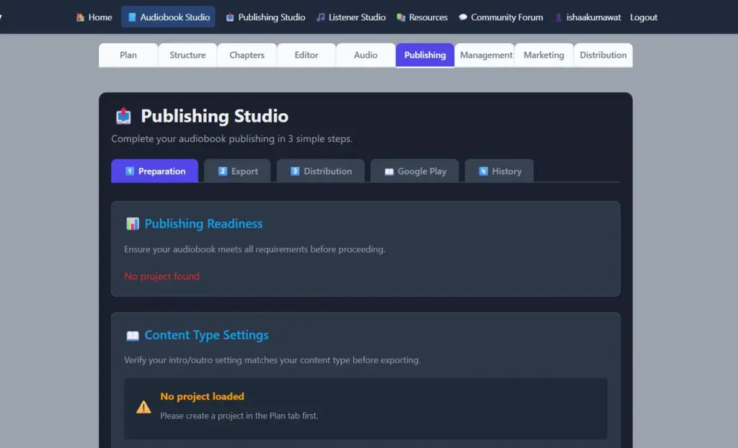Open the Chapters tab

246,54
